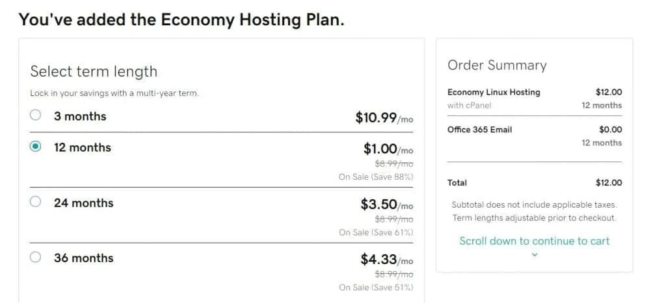
Task: Click Scroll down to continue to cart
Action: [534, 241]
